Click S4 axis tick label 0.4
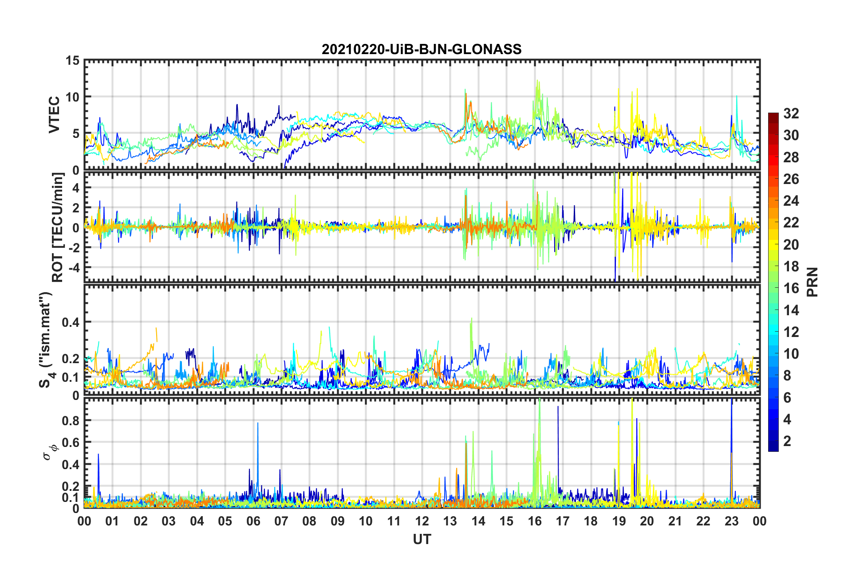The width and height of the screenshot is (844, 564). coord(71,322)
